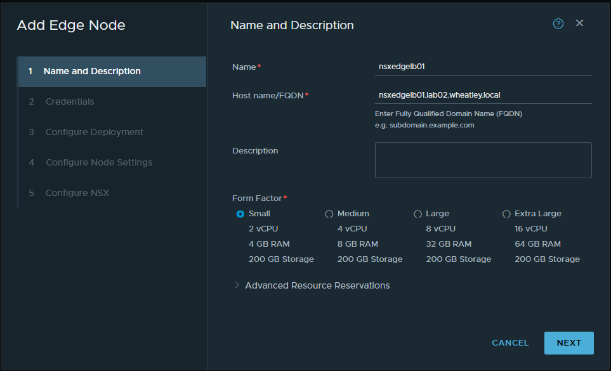The height and width of the screenshot is (371, 611).
Task: Choose the Large form factor
Action: (x=417, y=214)
